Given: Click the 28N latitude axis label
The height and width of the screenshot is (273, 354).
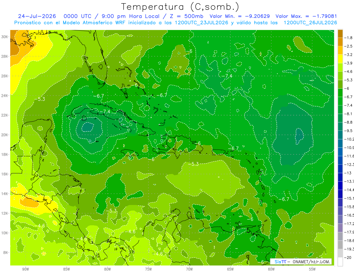Looking at the screenshot, I should [5, 56].
